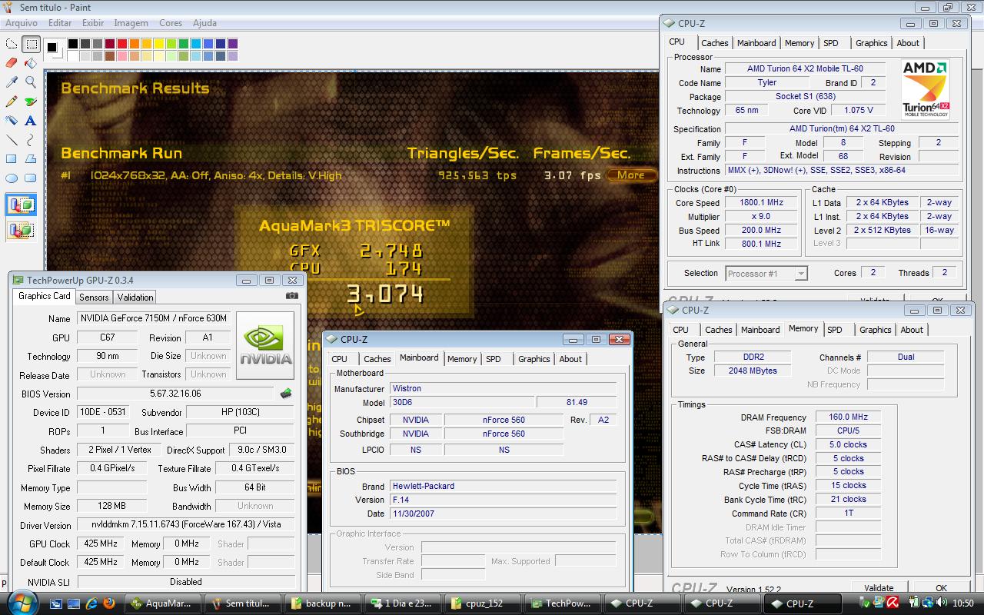Screen dimensions: 984x615
Task: Click the BIOS Version 5.67.32.16.06 field
Action: click(x=175, y=394)
